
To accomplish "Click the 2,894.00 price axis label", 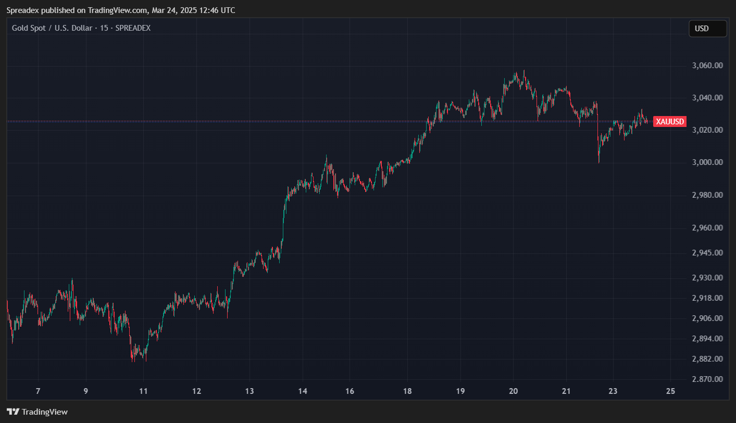I will tap(707, 339).
